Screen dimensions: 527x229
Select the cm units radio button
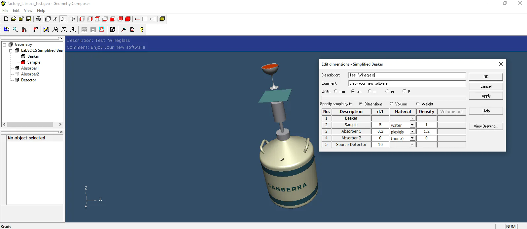pyautogui.click(x=353, y=91)
